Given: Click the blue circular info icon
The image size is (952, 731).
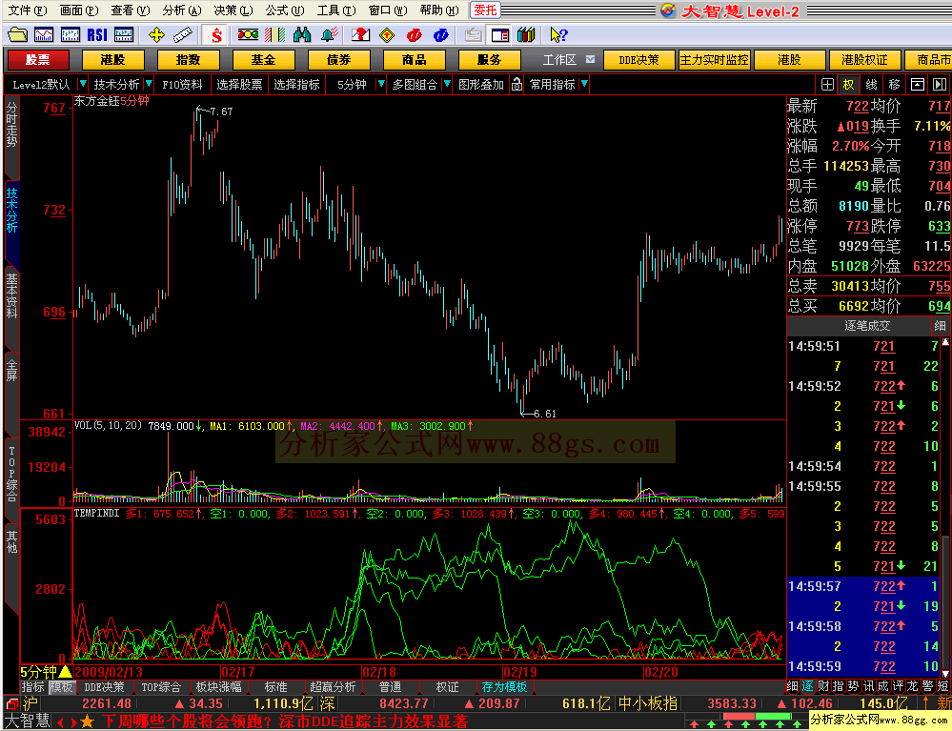Looking at the screenshot, I should pos(441,34).
